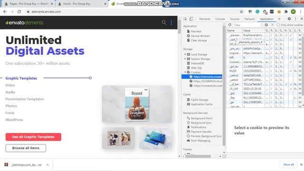This screenshot has height=171, width=304.
Task: Click the blue credit cards thumbnail
Action: coord(156,138)
